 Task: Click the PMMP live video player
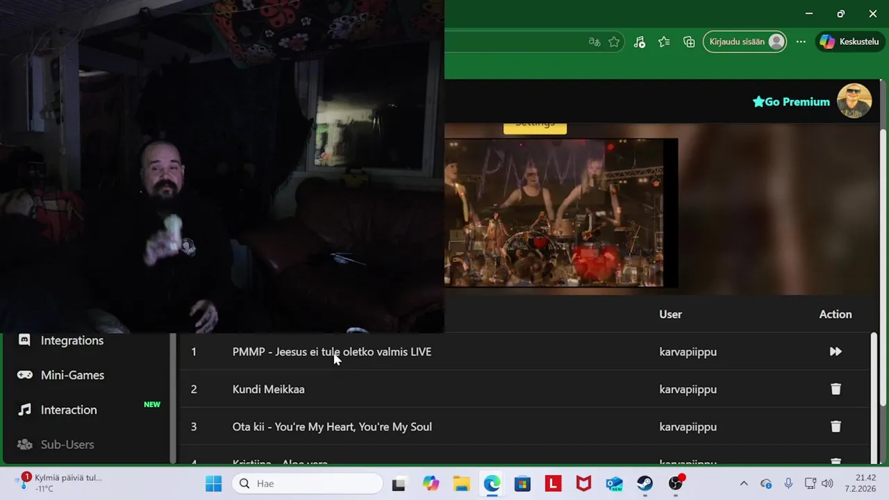pyautogui.click(x=560, y=213)
